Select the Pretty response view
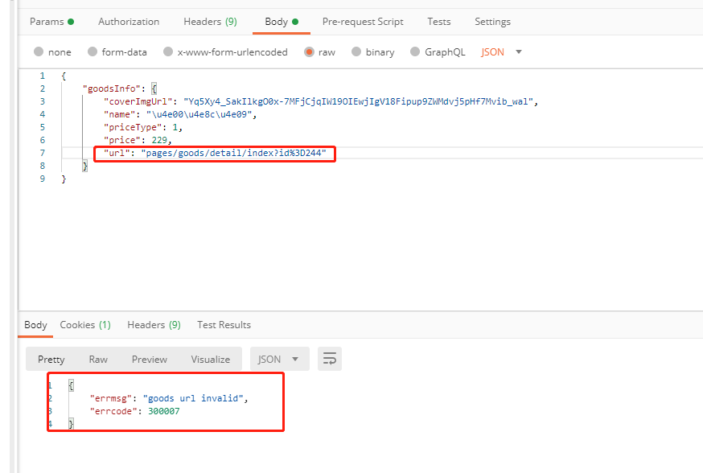Image resolution: width=703 pixels, height=473 pixels. [51, 359]
